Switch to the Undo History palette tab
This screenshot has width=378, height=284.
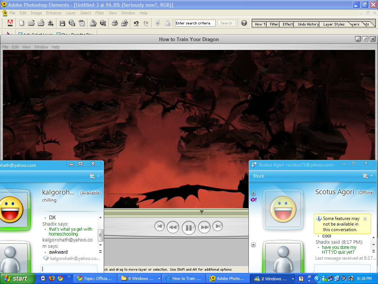[x=308, y=24]
